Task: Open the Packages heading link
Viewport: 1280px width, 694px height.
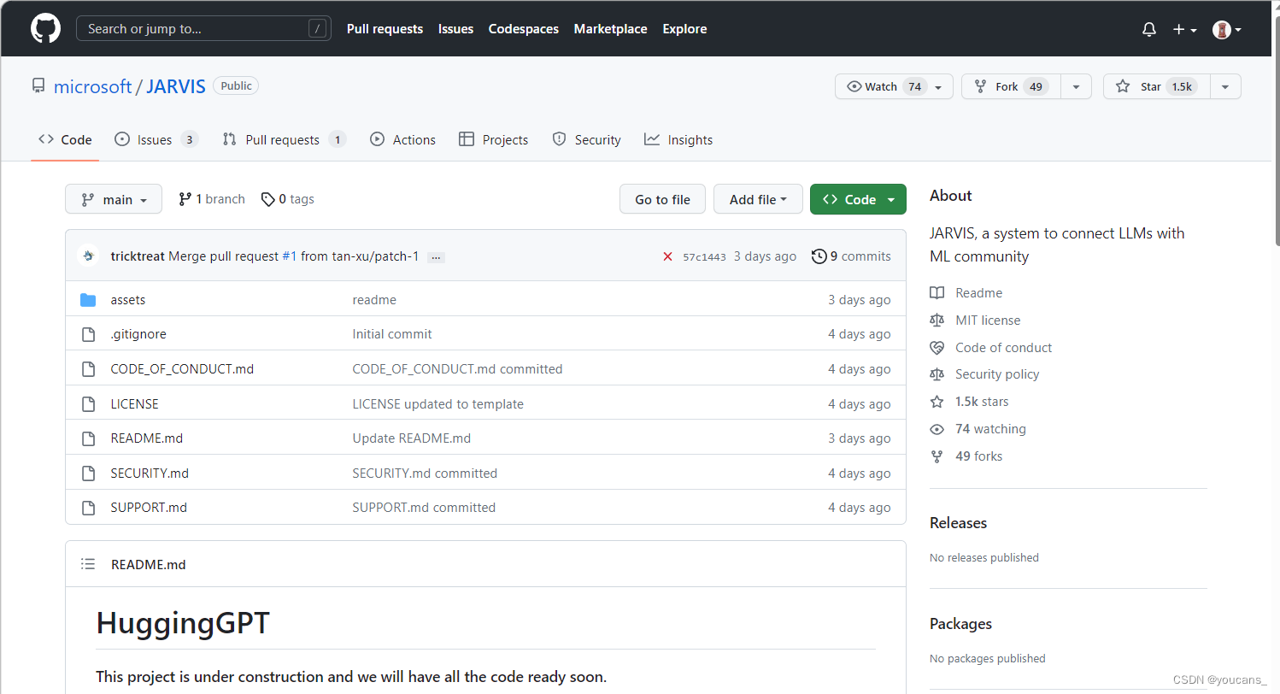Action: tap(960, 624)
